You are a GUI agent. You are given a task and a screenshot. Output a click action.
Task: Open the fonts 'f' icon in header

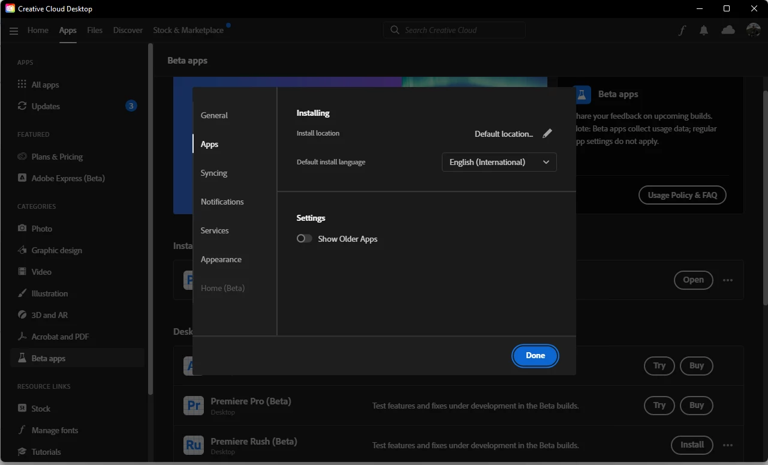click(x=682, y=31)
